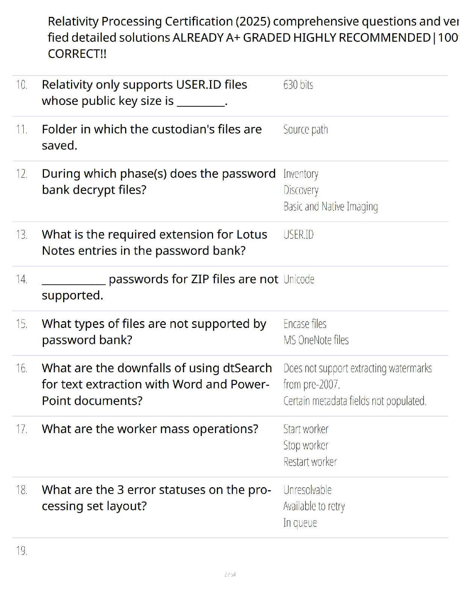Viewport: 460px width, 595px height.
Task: Click the 'USER.ID' answer for question 13
Action: pyautogui.click(x=298, y=235)
